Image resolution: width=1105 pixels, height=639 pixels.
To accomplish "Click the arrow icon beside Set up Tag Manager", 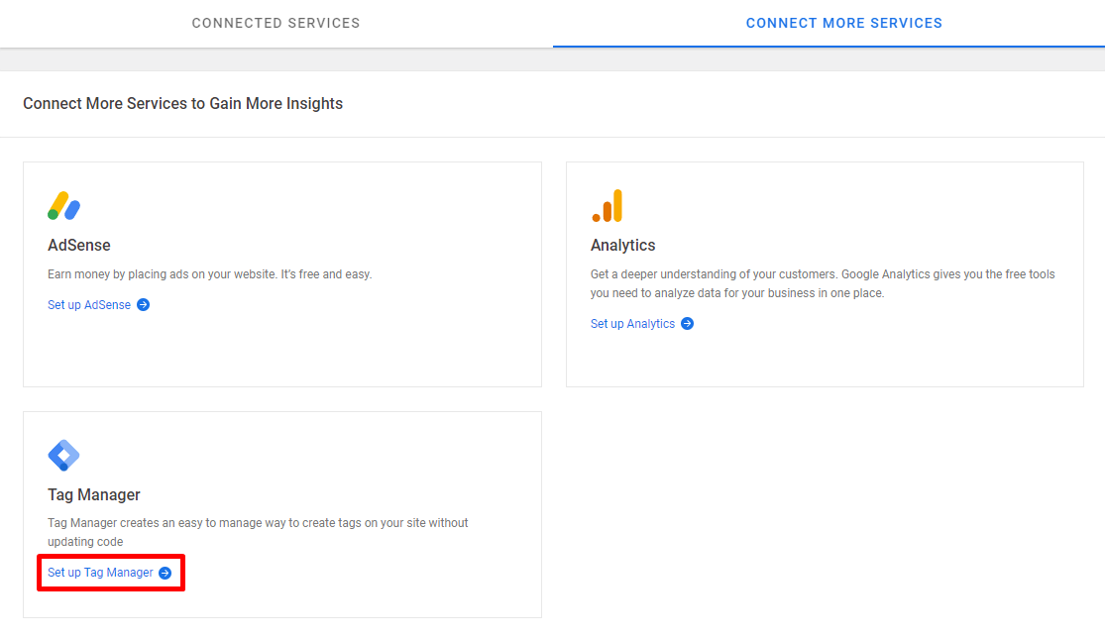I will click(166, 573).
